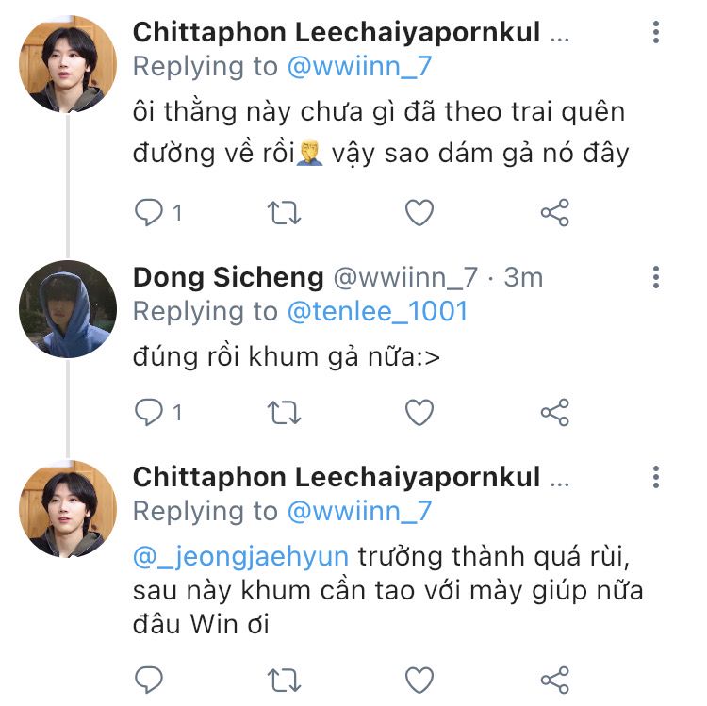Reply to the first tweet about theo trai
Screen dimensions: 707x706
click(149, 212)
